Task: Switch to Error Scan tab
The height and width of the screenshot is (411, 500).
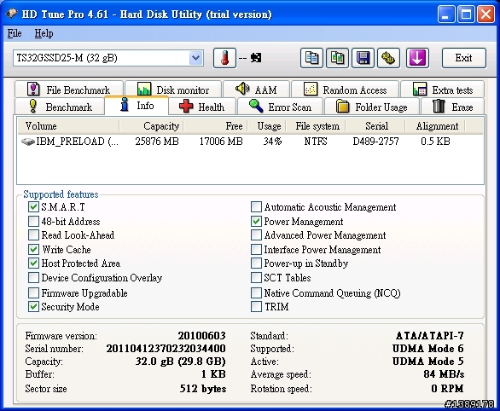Action: tap(280, 107)
